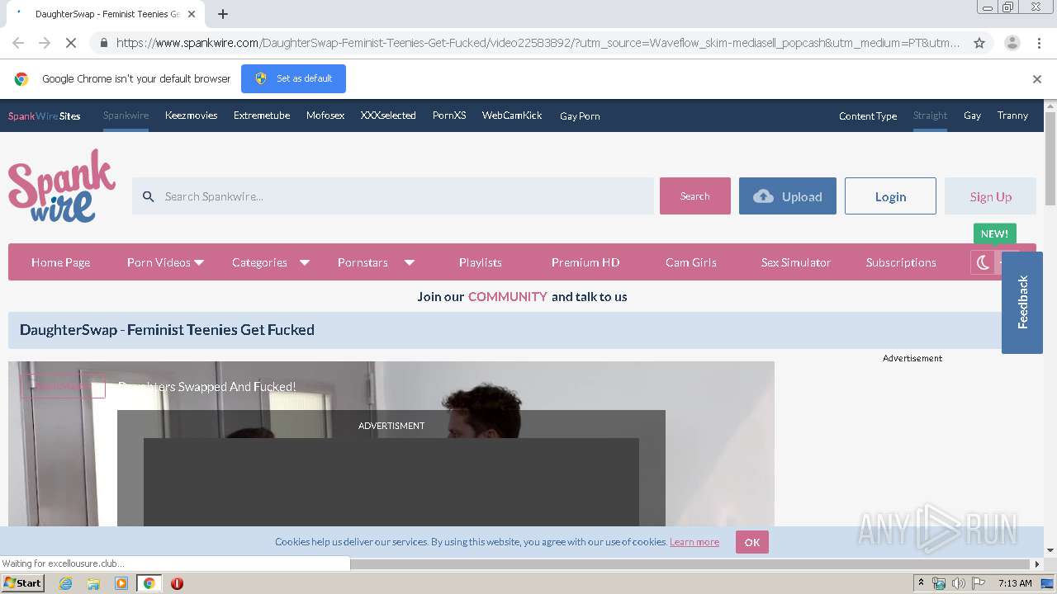Click the site logo
The image size is (1057, 594).
[62, 186]
